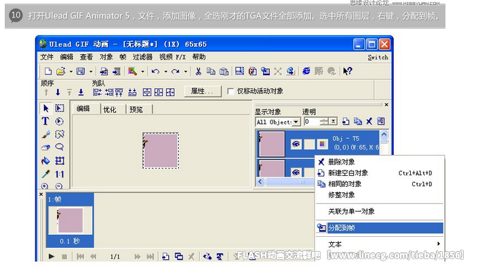Toggle eye visibility for Obj - 75

296,144
